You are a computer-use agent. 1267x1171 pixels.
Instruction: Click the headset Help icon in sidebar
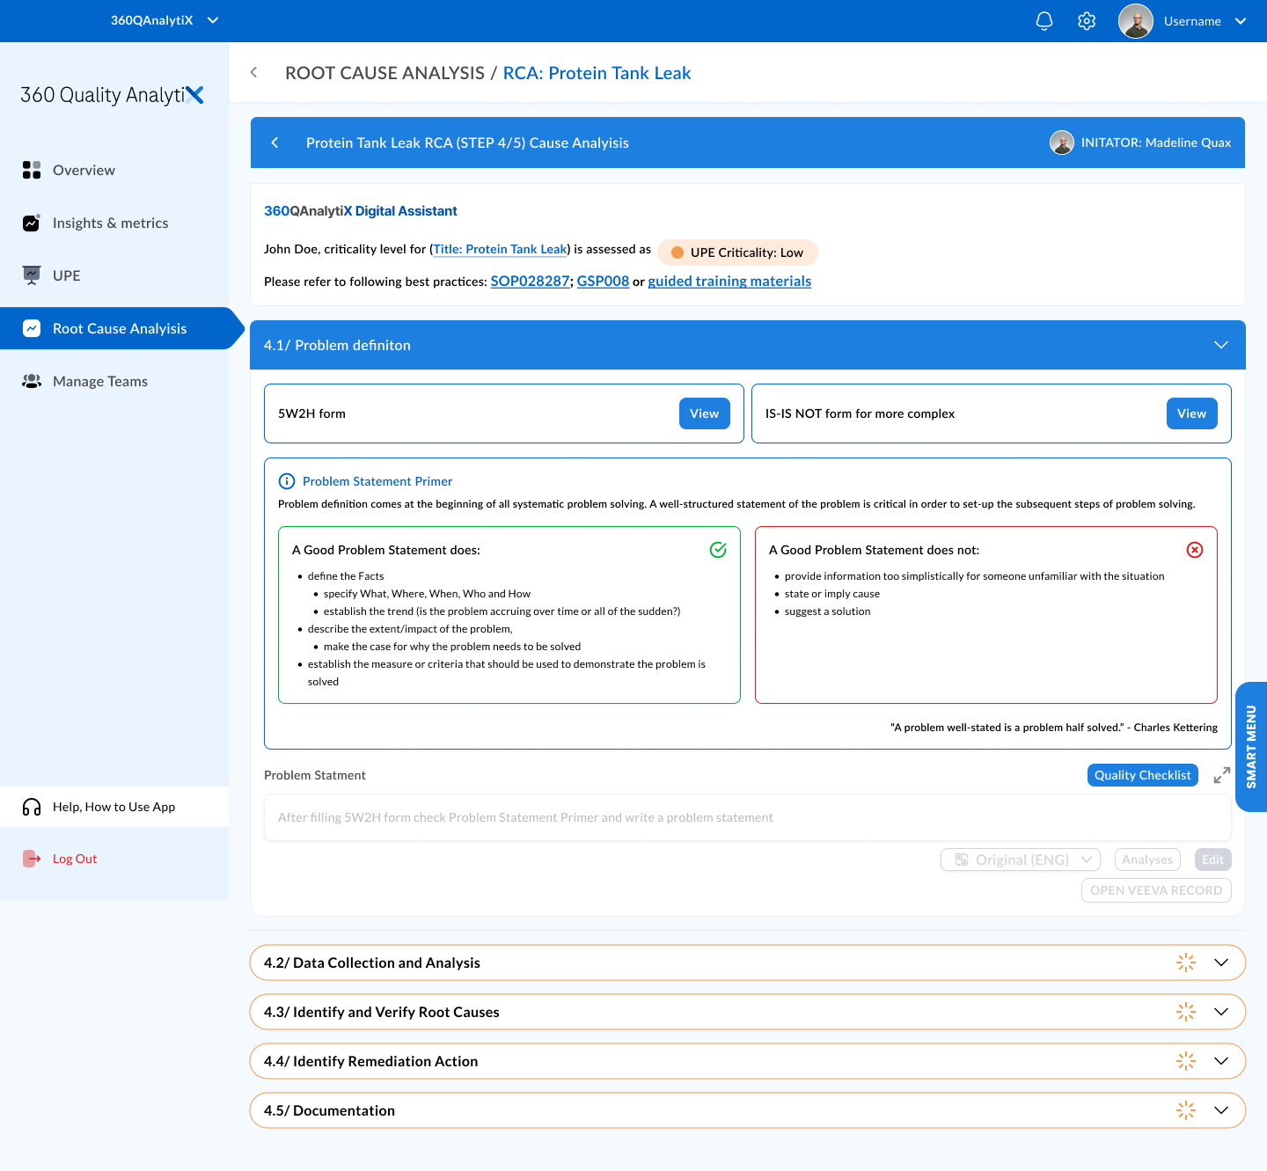pos(32,807)
